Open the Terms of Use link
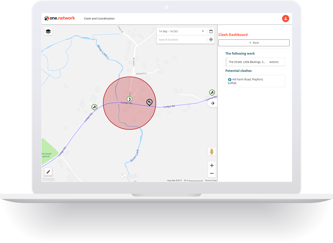 pos(210,180)
